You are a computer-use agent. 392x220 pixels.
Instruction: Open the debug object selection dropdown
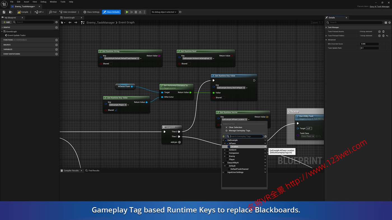point(164,12)
